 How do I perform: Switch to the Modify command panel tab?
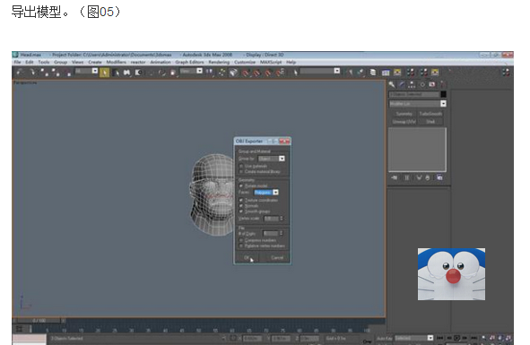[402, 84]
